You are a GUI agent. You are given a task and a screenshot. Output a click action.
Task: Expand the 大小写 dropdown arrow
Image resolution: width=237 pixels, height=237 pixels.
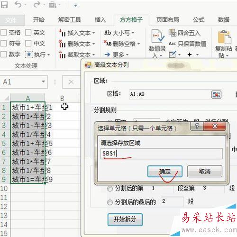tap(133, 33)
